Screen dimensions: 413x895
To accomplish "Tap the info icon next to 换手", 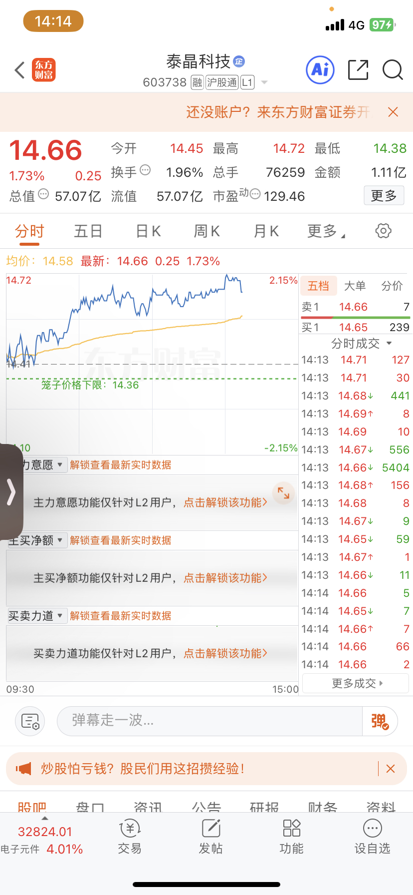I will point(145,170).
